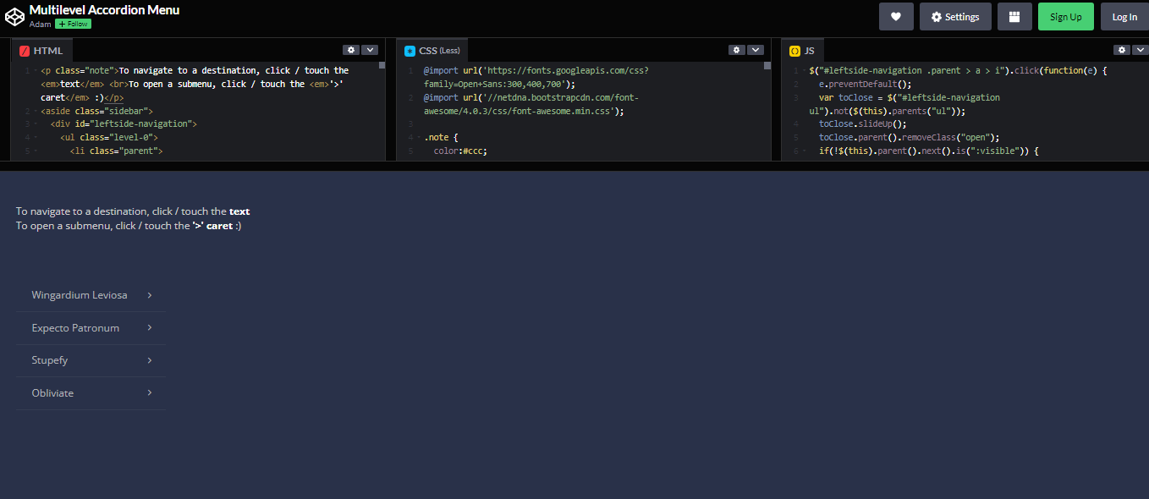The height and width of the screenshot is (499, 1149).
Task: Click the yellow JS badge icon
Action: pos(794,50)
